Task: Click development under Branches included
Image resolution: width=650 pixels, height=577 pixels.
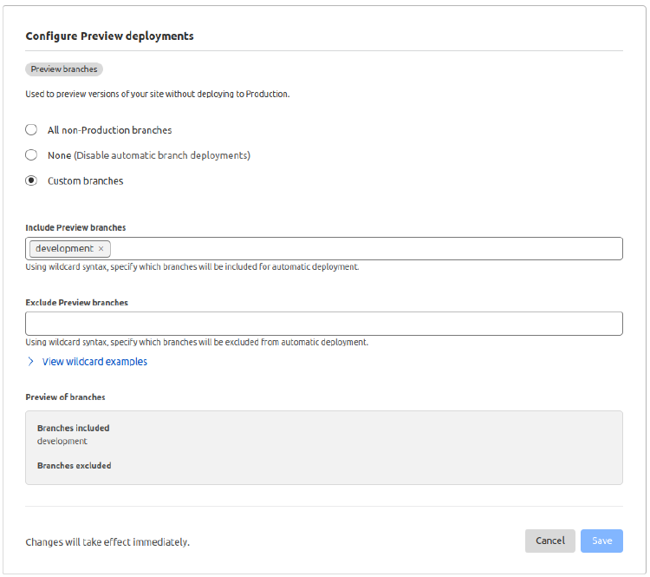Action: point(62,441)
